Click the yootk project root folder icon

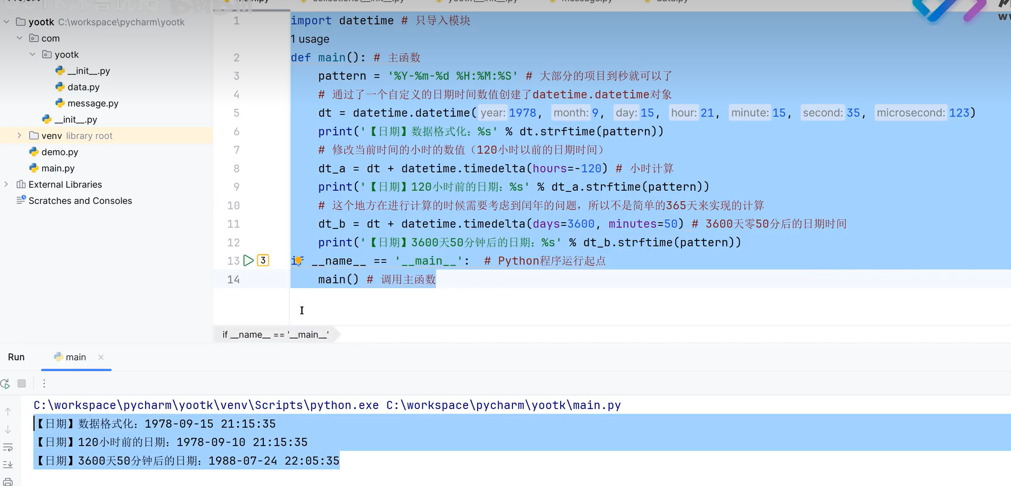pos(21,22)
